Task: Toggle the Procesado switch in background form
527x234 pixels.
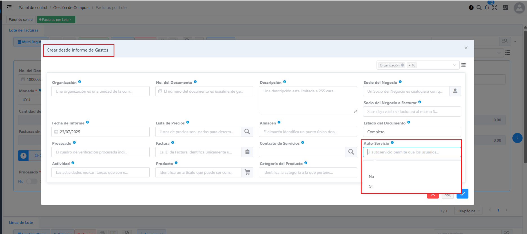Action: click(32, 181)
